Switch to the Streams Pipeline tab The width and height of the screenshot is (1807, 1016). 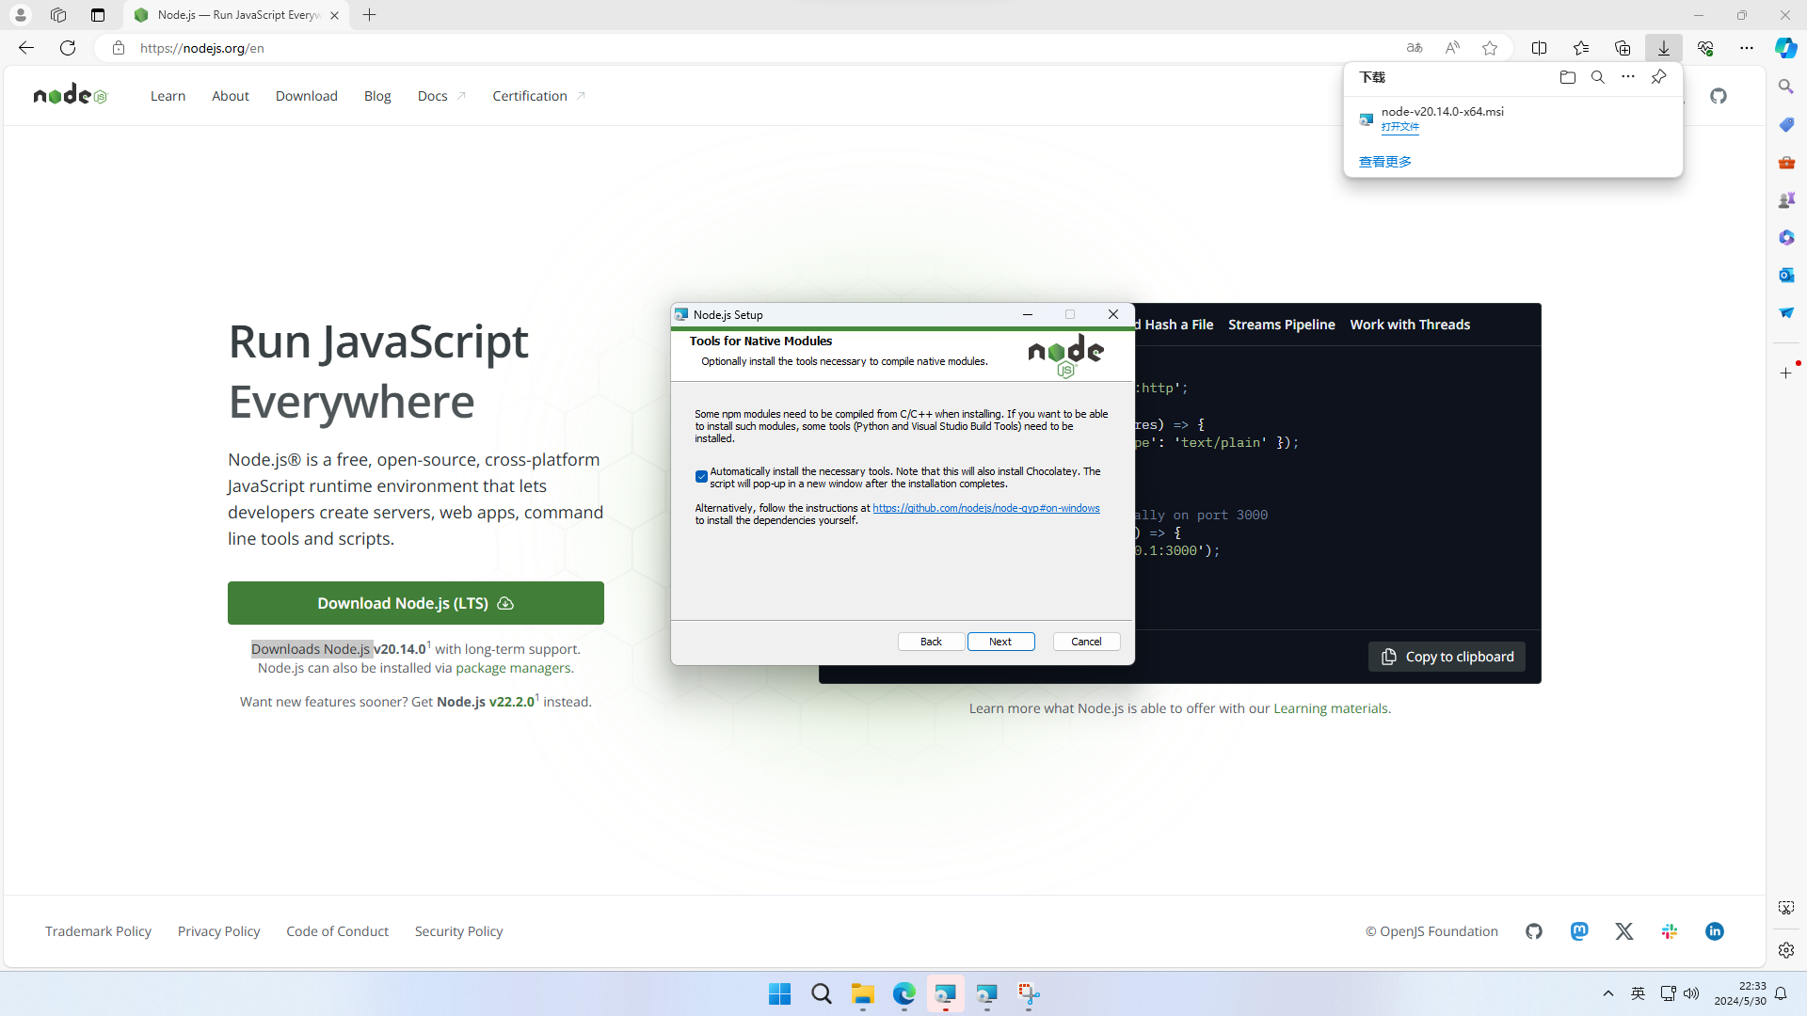pos(1281,325)
